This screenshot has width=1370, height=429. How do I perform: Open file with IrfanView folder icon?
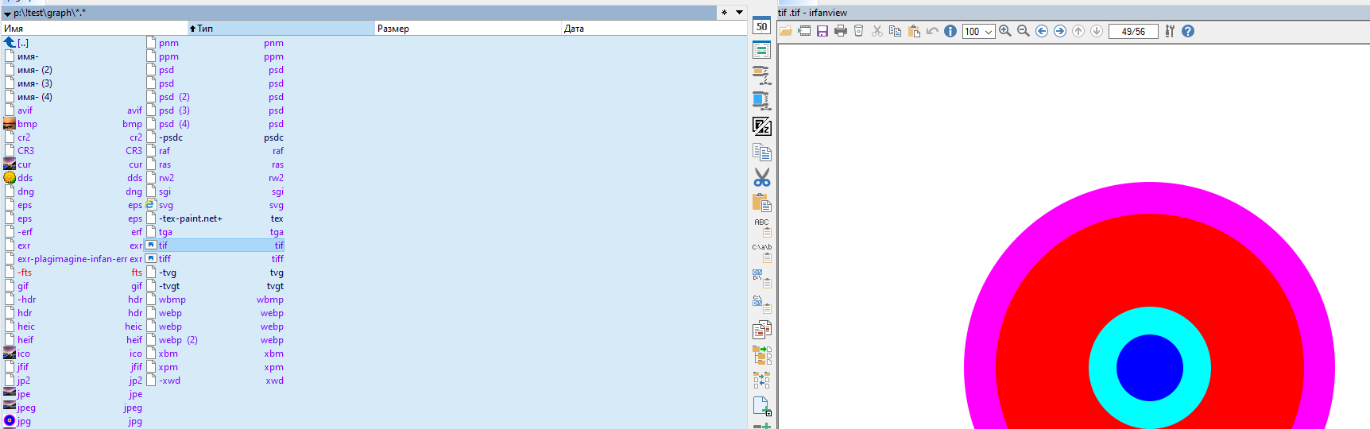(785, 31)
